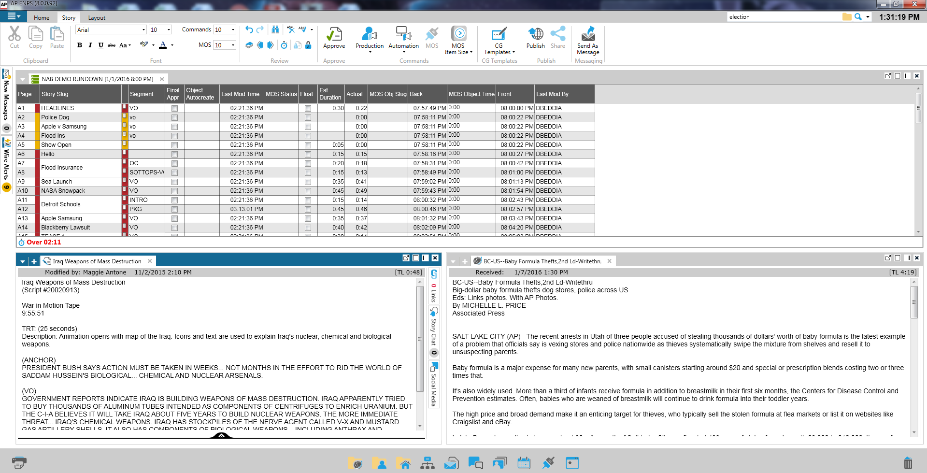Screen dimensions: 927x473
Task: Expand the font color dropdown arrow
Action: pyautogui.click(x=172, y=45)
